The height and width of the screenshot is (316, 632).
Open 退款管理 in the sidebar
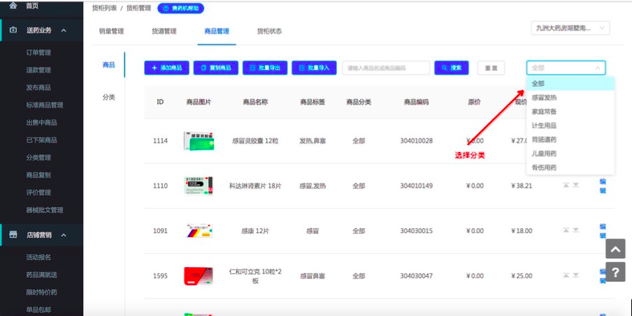(x=38, y=70)
